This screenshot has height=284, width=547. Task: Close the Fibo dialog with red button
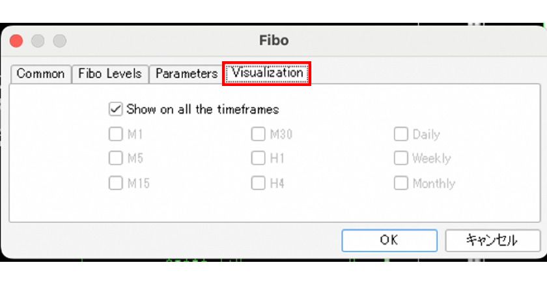(16, 40)
